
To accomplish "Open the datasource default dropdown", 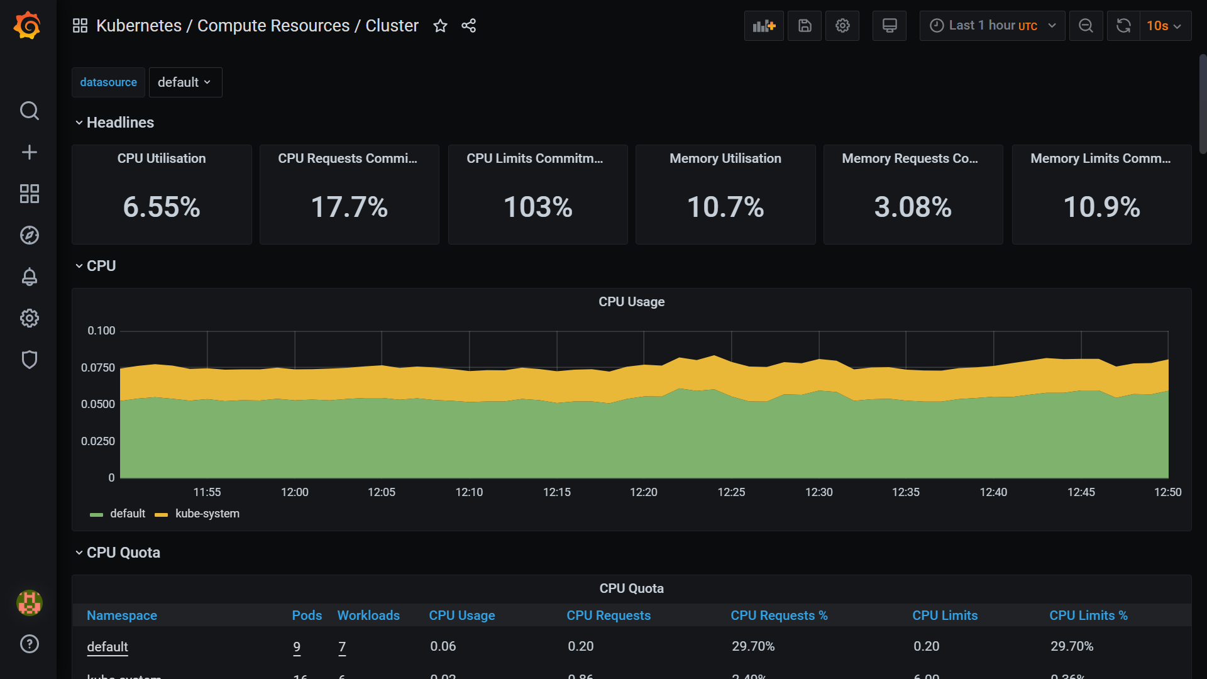I will (x=185, y=82).
